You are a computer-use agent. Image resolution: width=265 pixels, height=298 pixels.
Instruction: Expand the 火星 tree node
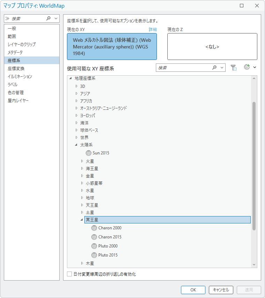pos(82,161)
